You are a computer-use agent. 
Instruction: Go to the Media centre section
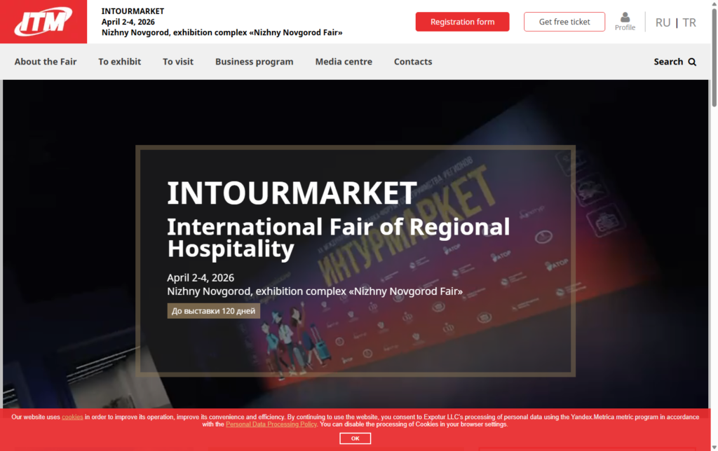tap(344, 62)
